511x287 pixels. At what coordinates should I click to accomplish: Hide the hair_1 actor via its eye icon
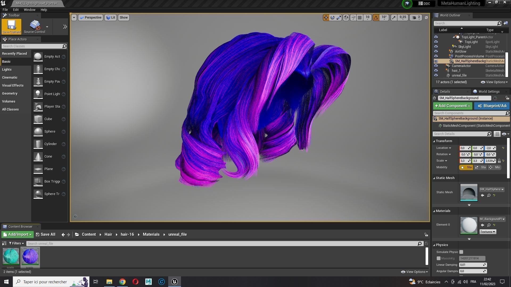[436, 71]
